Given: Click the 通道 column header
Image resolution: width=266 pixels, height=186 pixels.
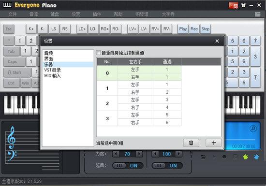Looking at the screenshot, I should click(167, 62).
